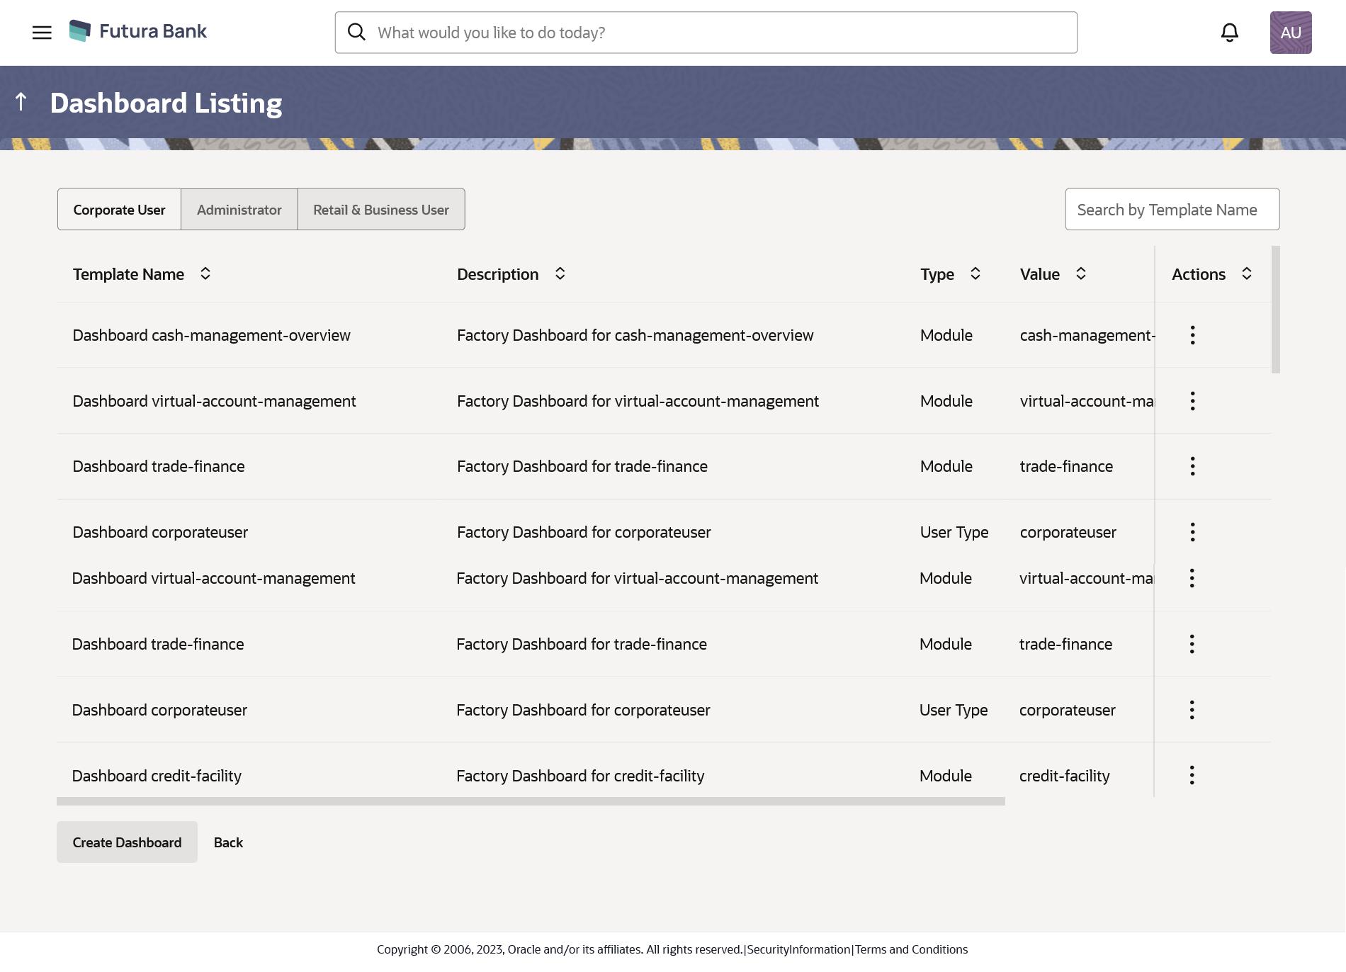
Task: Click the Create Dashboard button
Action: [127, 842]
